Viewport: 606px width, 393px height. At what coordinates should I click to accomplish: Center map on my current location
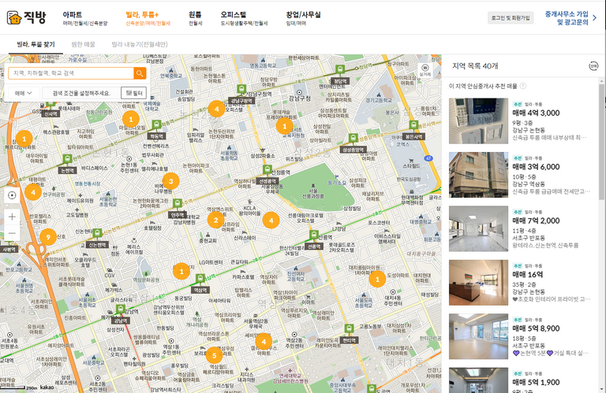point(12,195)
